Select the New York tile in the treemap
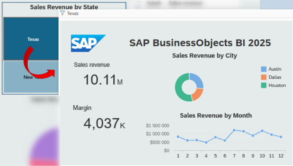Image resolution: width=293 pixels, height=166 pixels. (x=31, y=77)
